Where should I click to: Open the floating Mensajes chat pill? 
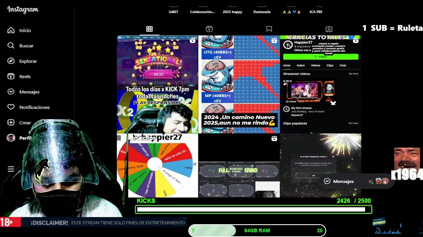point(356,181)
